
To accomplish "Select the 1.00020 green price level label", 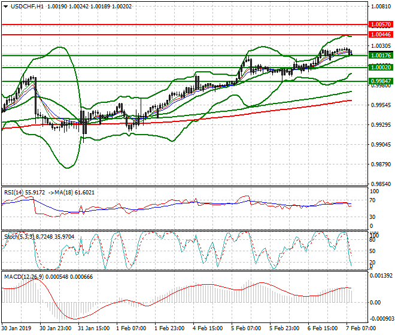I will (x=381, y=67).
